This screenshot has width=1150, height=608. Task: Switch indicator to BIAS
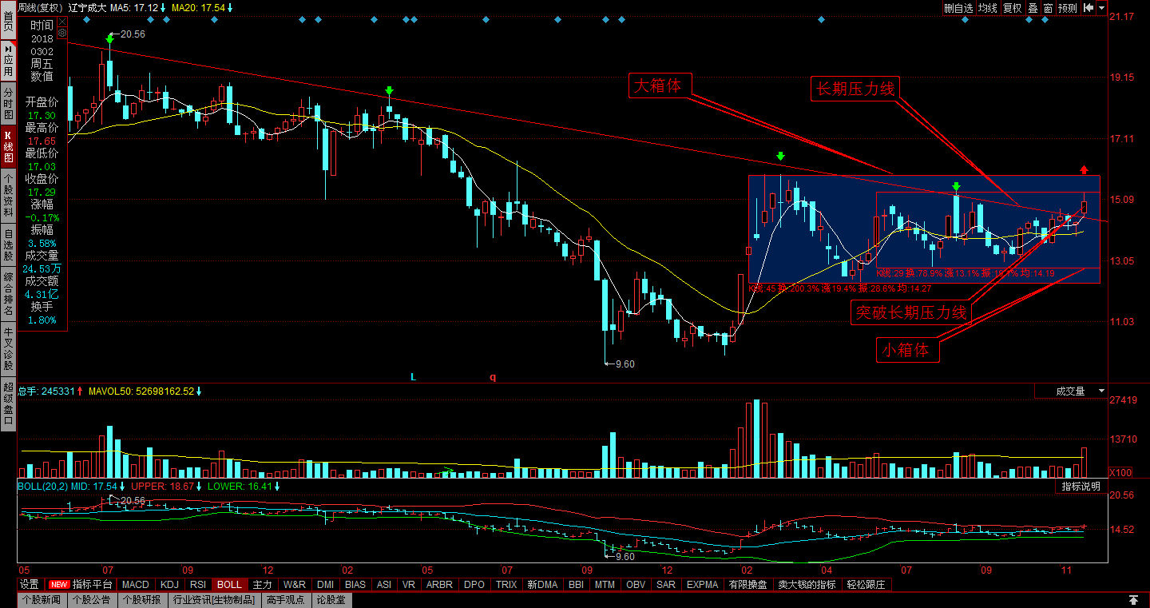click(355, 585)
